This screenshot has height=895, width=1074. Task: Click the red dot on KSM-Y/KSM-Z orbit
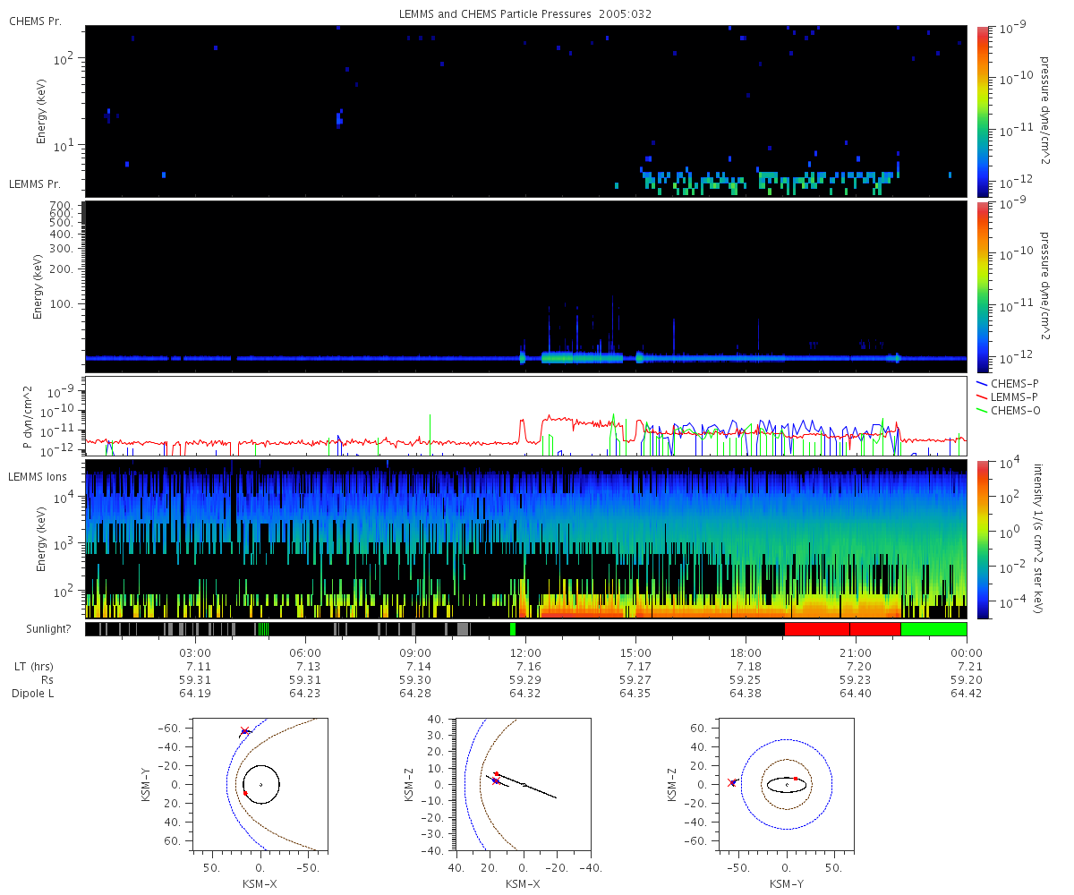[x=796, y=779]
